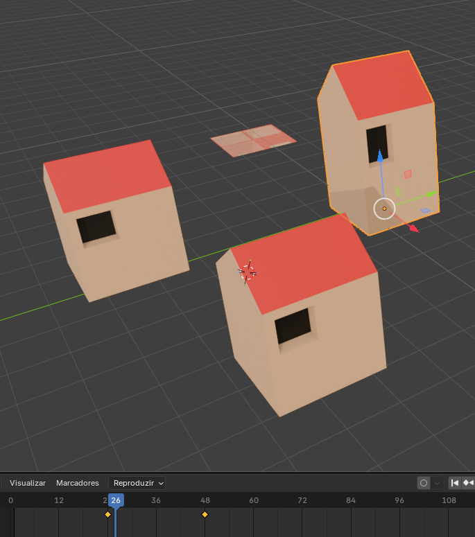The height and width of the screenshot is (537, 475).
Task: Click the blue Z-axis gizmo arrow
Action: coord(380,156)
